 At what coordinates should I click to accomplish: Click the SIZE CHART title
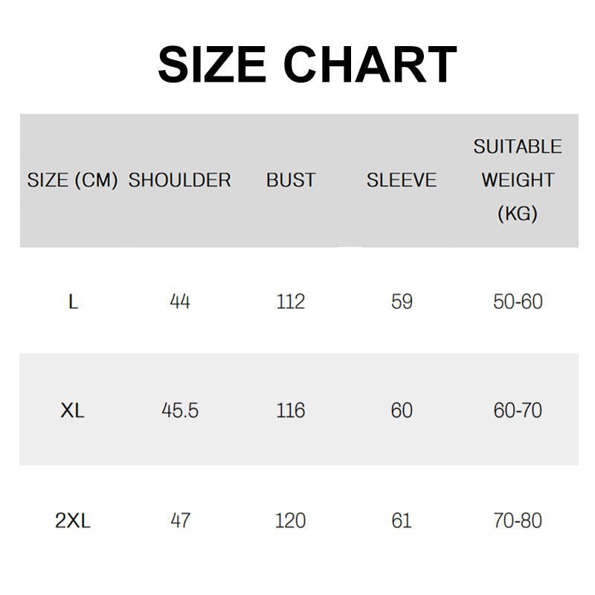click(306, 65)
